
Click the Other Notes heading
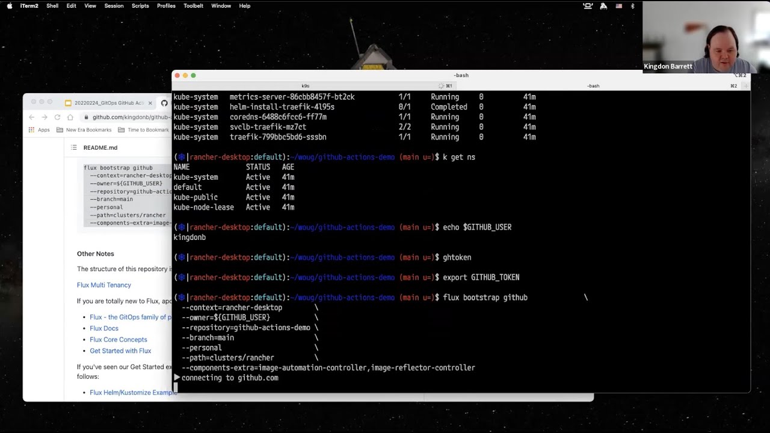(95, 254)
